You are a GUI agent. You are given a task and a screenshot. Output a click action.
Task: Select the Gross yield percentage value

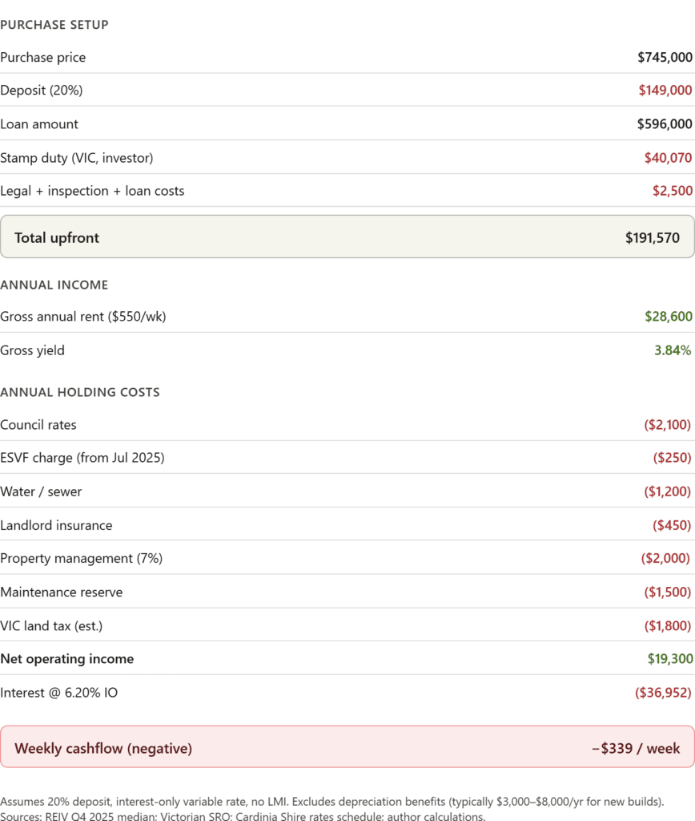tap(673, 350)
